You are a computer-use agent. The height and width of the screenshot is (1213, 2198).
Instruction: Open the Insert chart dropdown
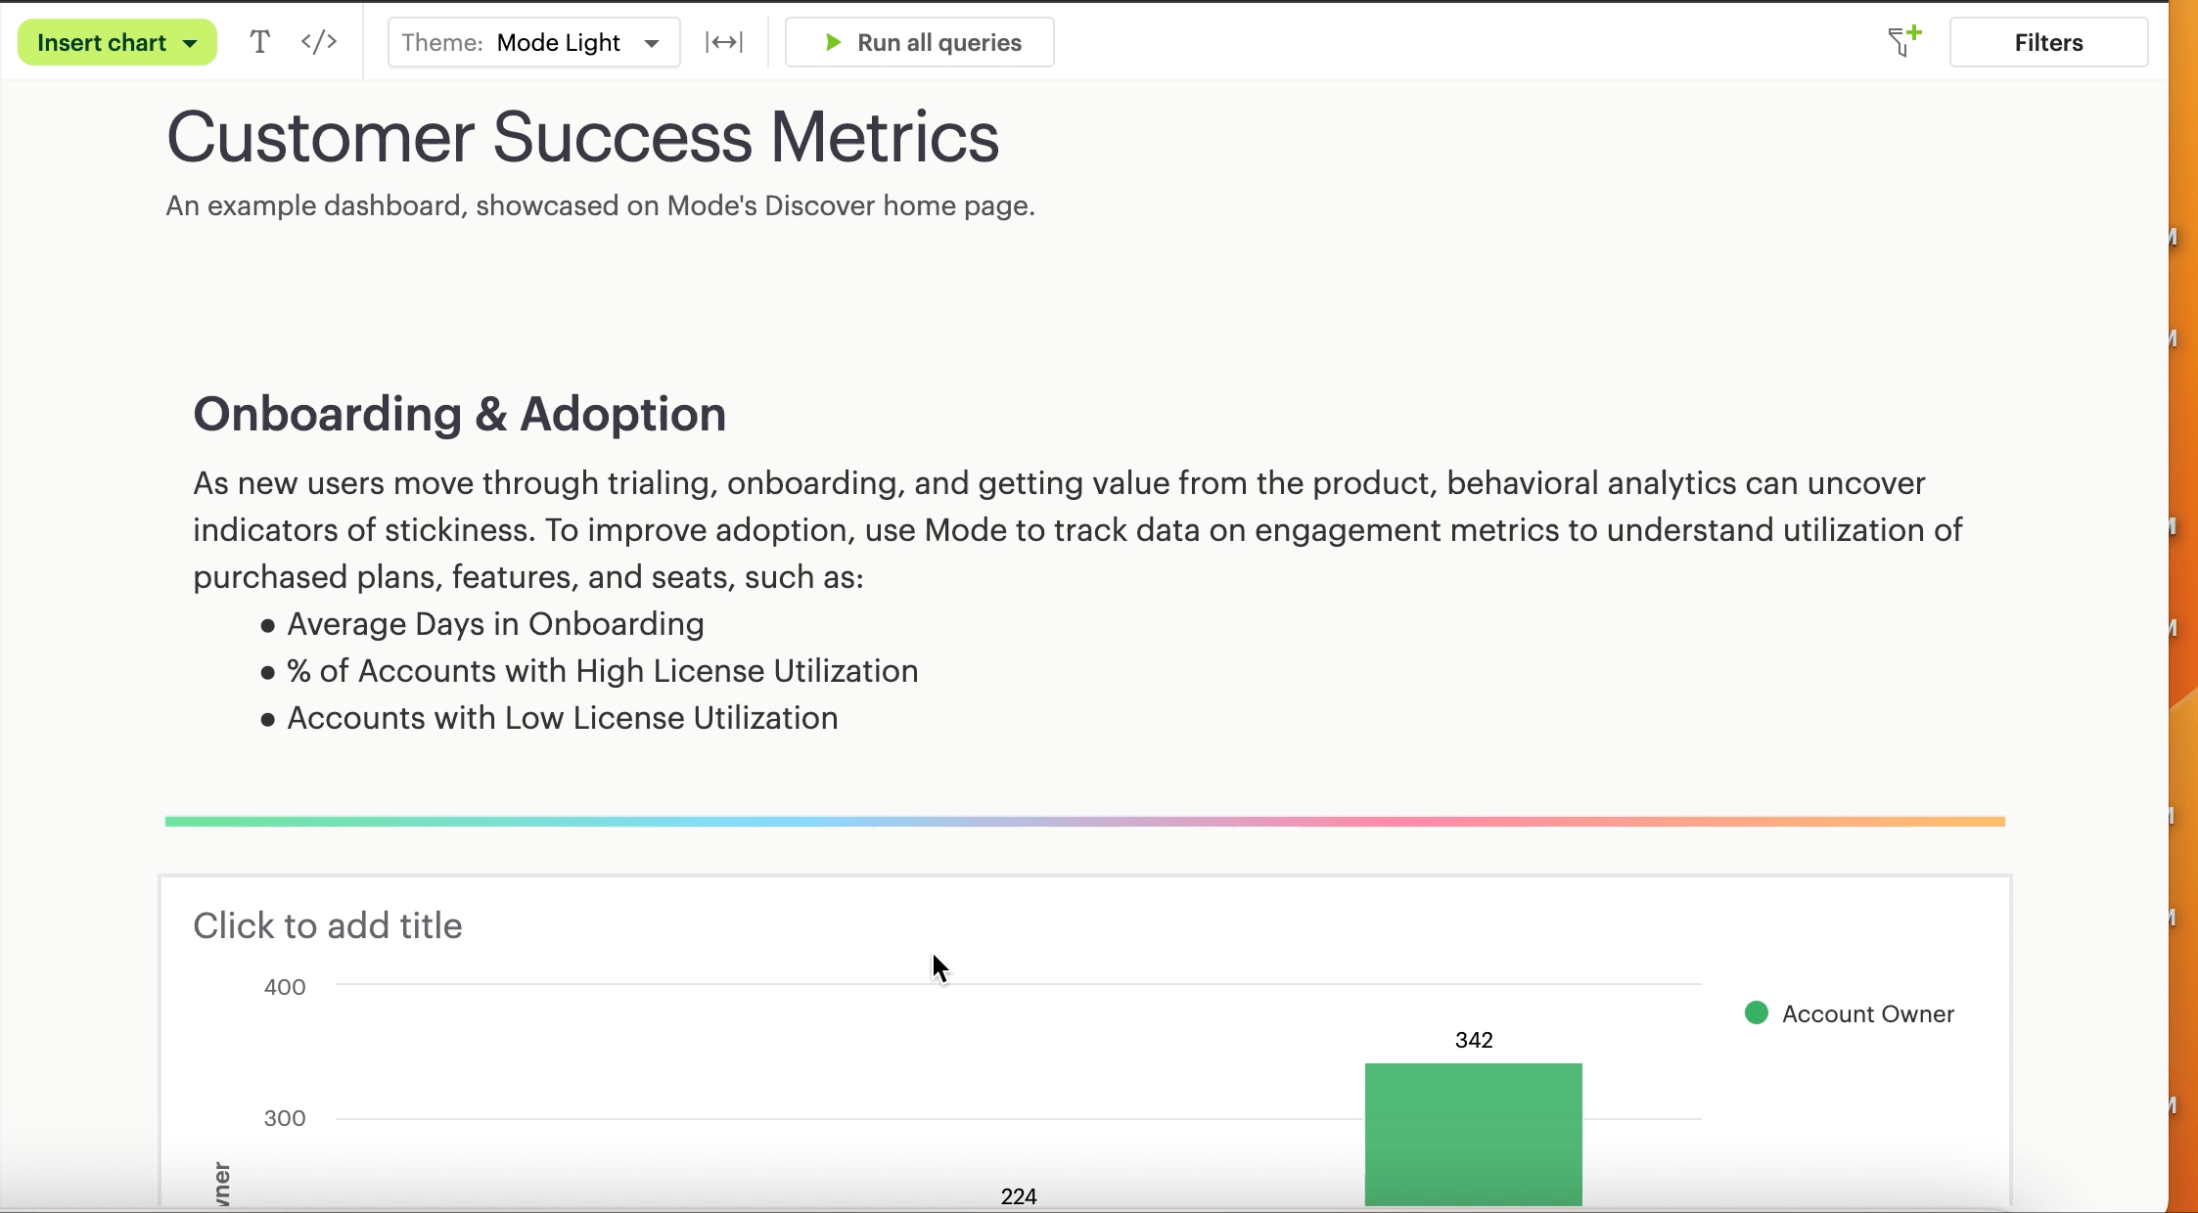coord(116,42)
